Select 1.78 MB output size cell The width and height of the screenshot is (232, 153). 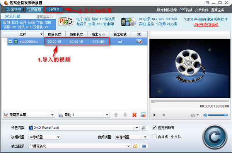click(98, 42)
